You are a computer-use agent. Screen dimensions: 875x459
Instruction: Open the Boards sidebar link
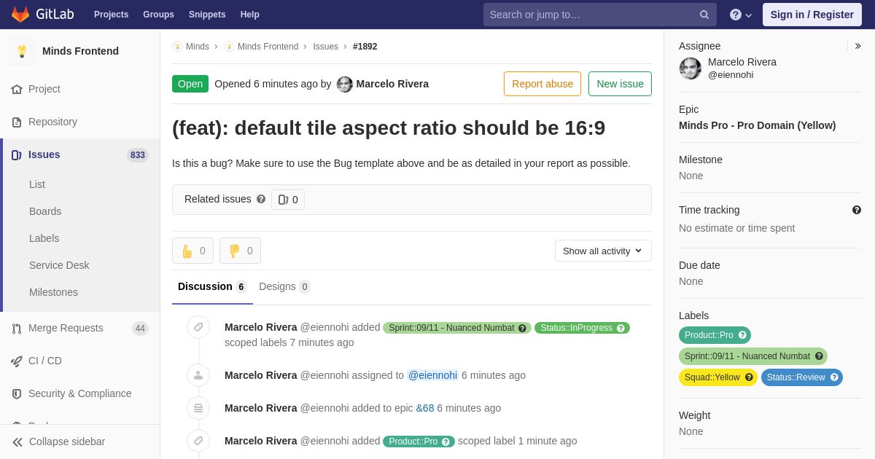coord(45,211)
